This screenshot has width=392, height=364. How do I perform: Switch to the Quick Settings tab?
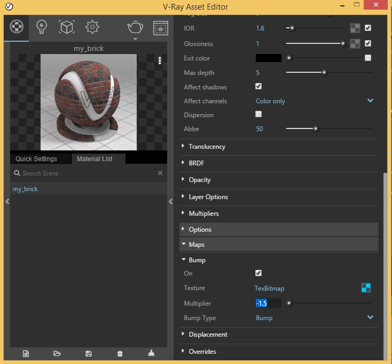[36, 159]
